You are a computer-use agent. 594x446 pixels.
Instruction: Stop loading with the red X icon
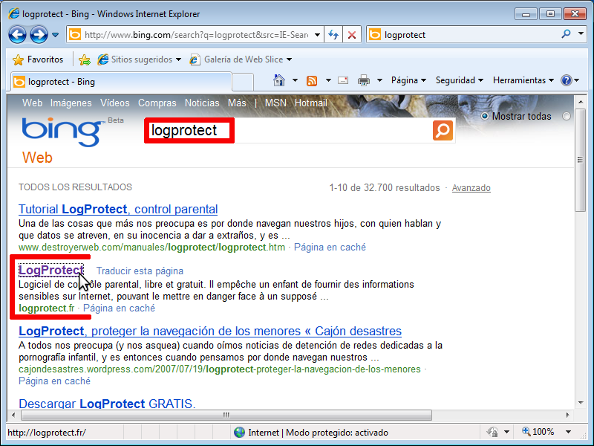click(x=352, y=35)
